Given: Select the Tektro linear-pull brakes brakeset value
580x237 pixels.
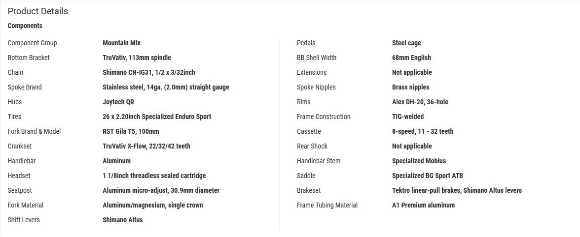Looking at the screenshot, I should [457, 191].
